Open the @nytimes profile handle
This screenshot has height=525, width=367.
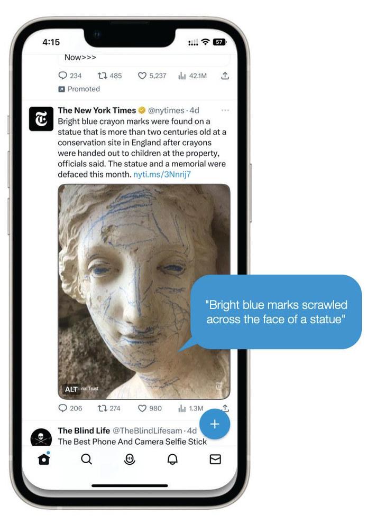166,110
